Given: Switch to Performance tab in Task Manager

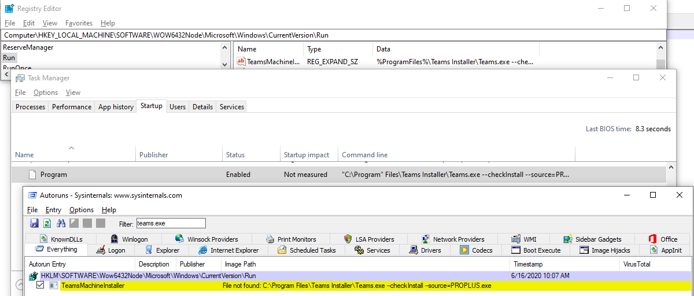Looking at the screenshot, I should [x=72, y=107].
